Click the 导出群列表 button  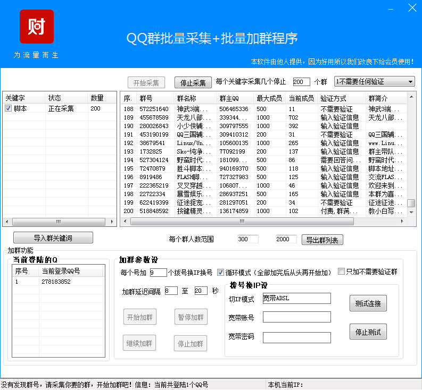[322, 240]
